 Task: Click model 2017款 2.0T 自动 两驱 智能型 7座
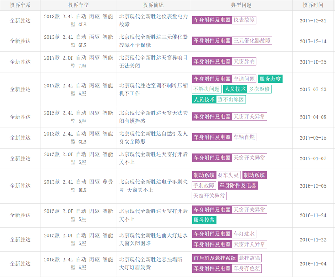(79, 62)
